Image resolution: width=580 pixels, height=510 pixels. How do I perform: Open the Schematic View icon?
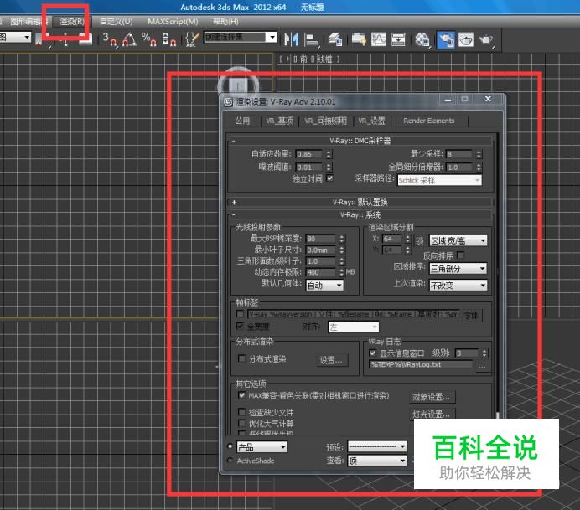point(398,39)
